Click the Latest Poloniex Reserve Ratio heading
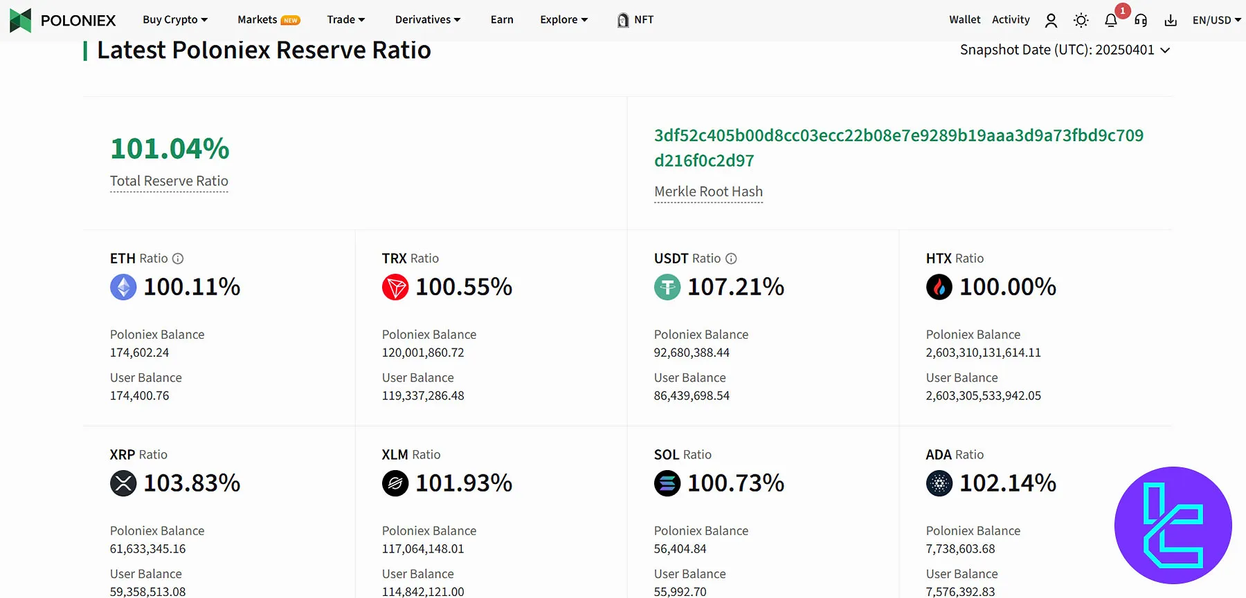1246x598 pixels. tap(264, 50)
